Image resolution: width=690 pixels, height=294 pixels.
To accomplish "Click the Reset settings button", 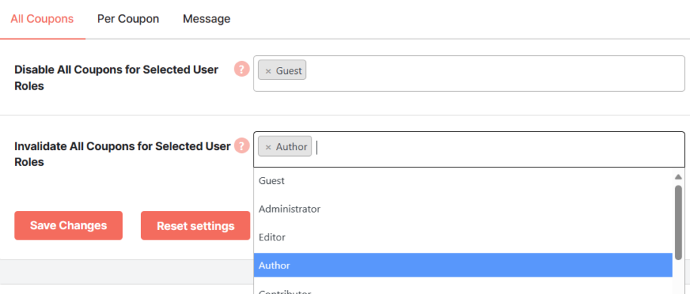I will (x=195, y=226).
